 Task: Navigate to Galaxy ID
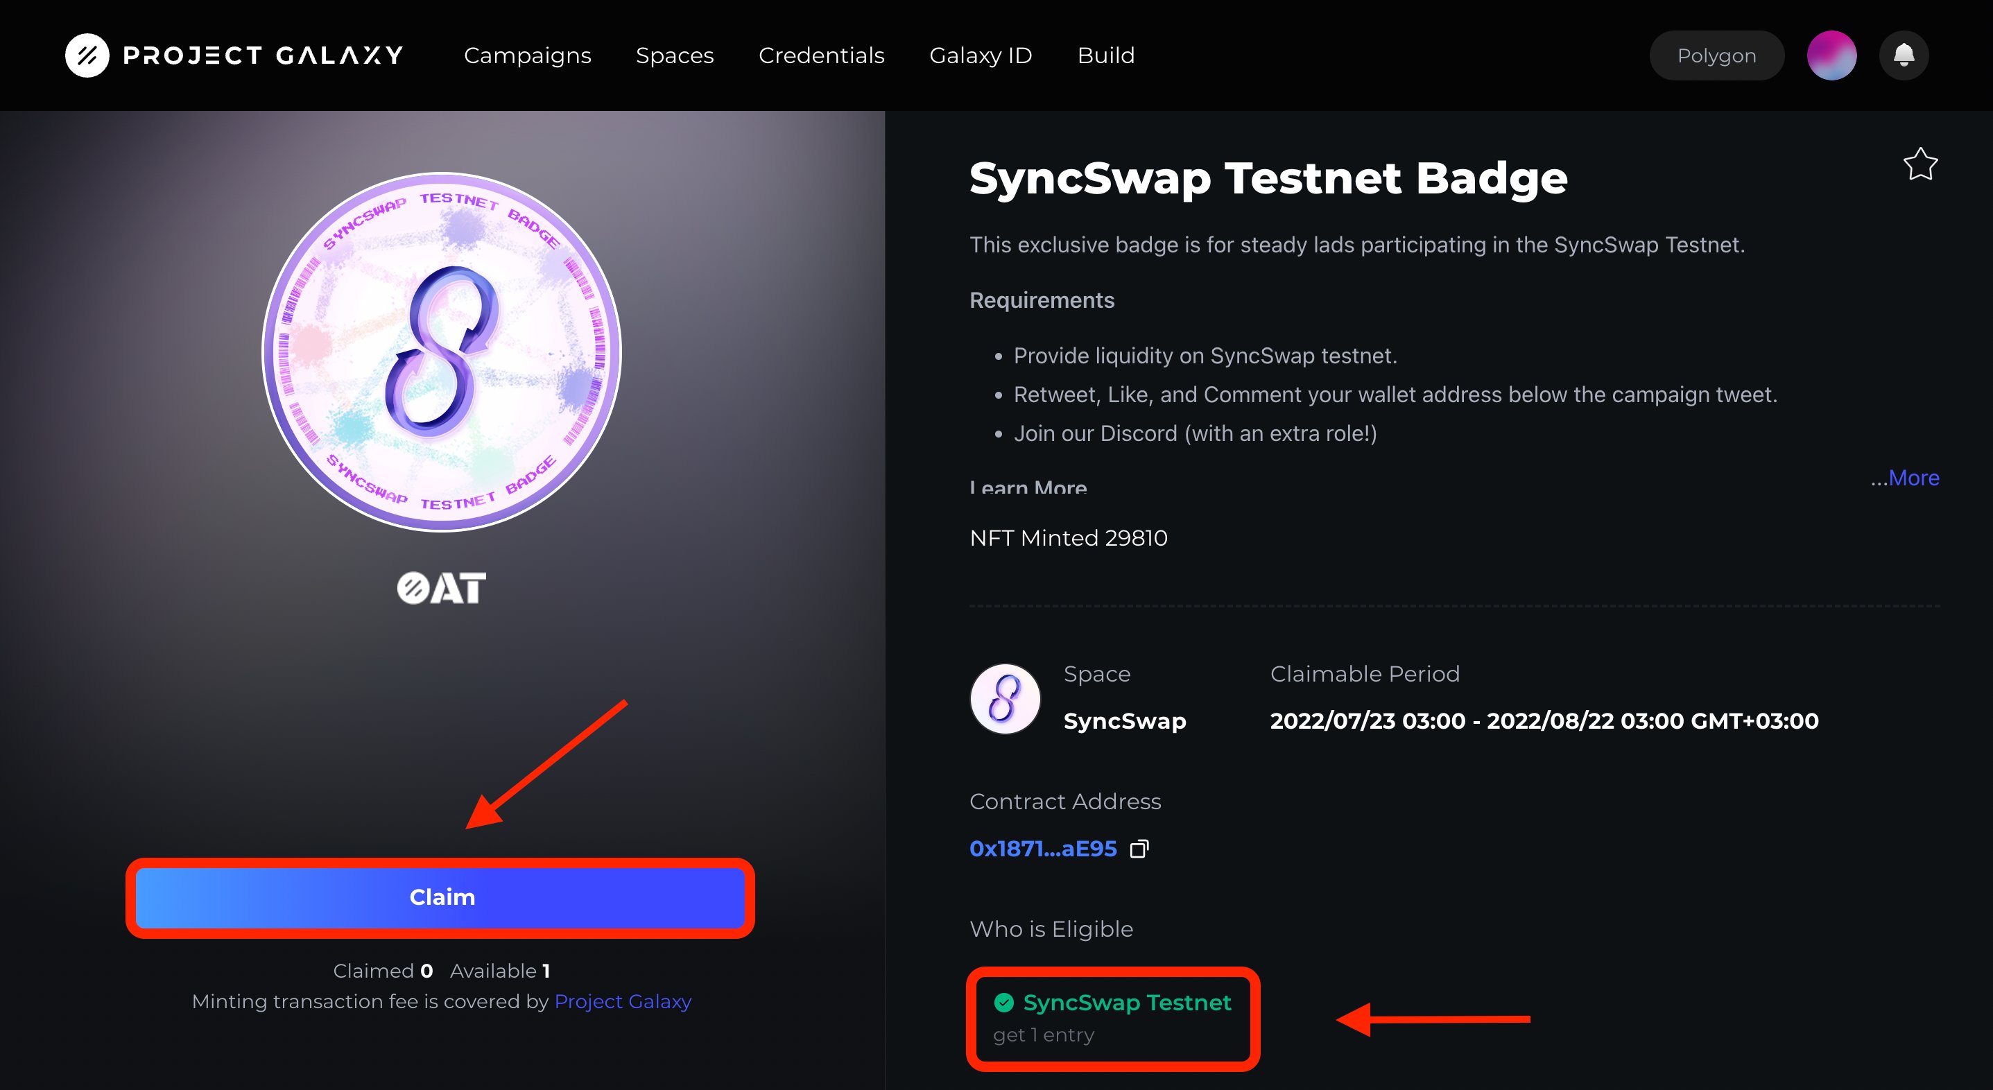(x=981, y=55)
